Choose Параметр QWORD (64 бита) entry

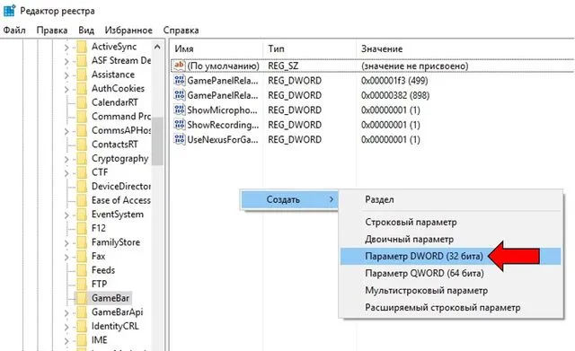[450, 273]
